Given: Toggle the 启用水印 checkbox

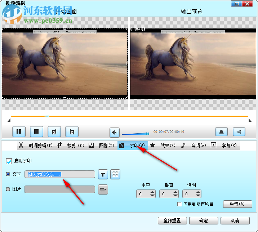Looking at the screenshot, I should click(x=9, y=161).
